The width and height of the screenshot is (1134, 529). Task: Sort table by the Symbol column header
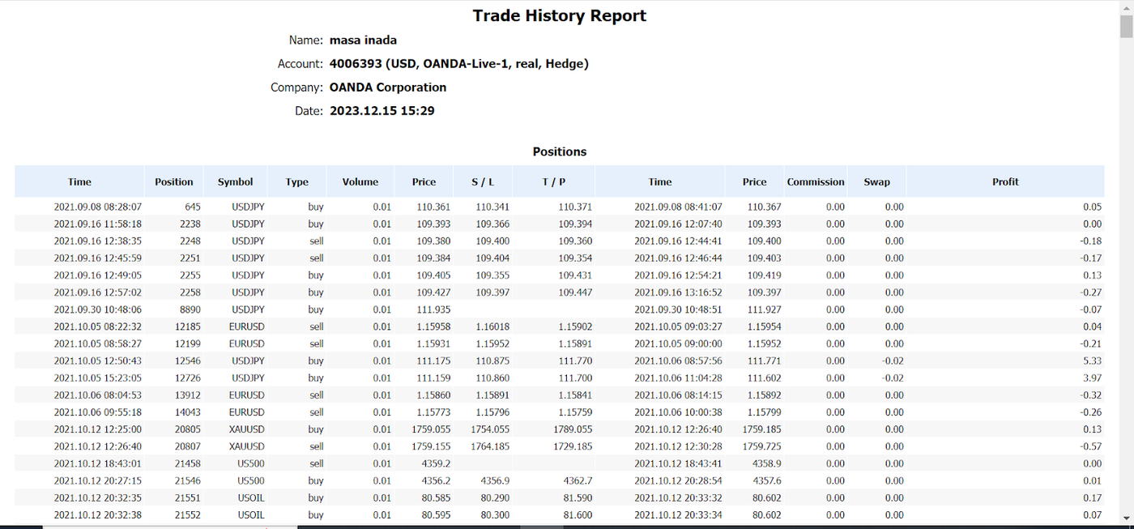pyautogui.click(x=235, y=181)
